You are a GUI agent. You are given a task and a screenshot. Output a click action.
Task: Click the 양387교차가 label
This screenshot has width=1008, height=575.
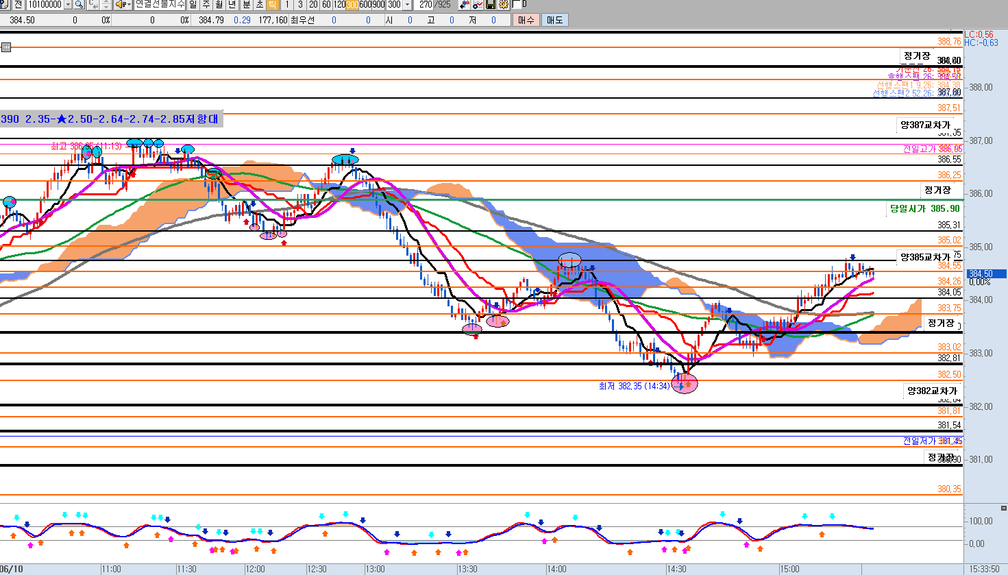coord(924,125)
